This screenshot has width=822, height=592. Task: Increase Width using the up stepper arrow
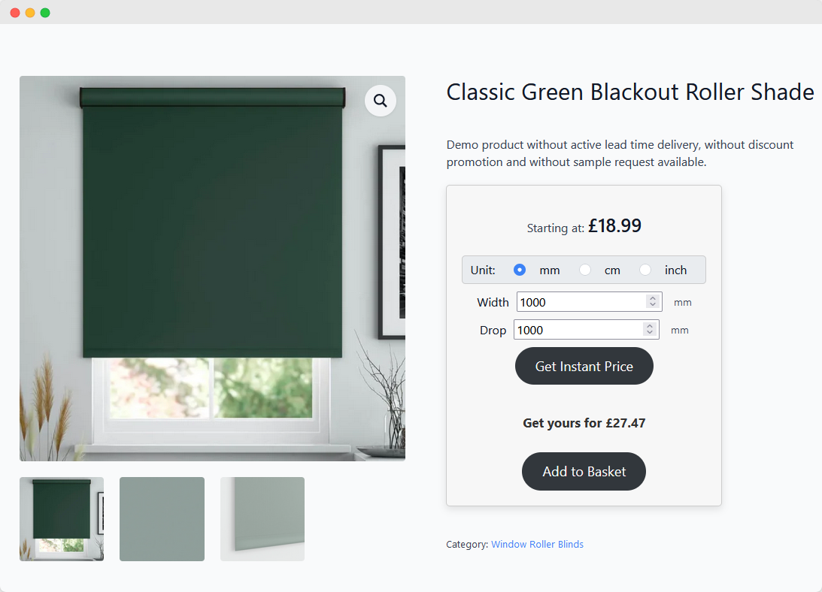[x=652, y=298]
